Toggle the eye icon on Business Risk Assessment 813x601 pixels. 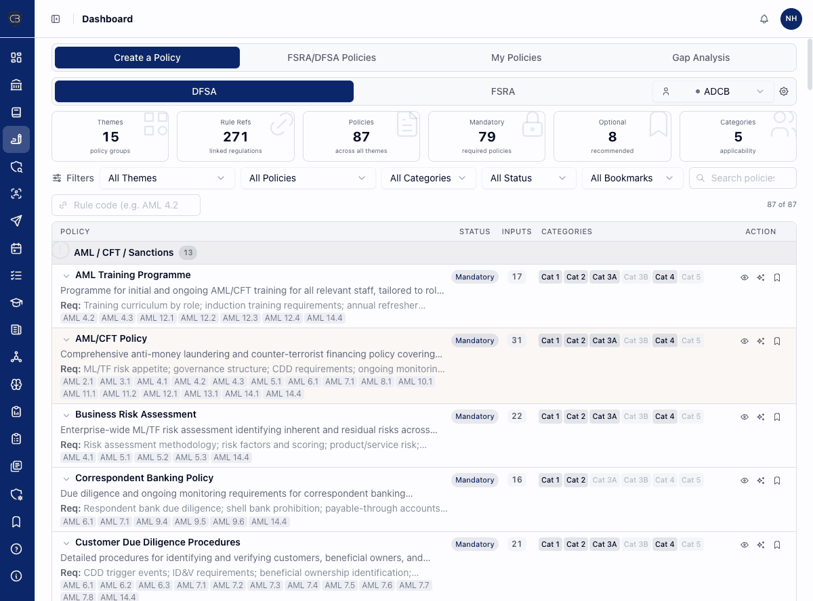744,416
